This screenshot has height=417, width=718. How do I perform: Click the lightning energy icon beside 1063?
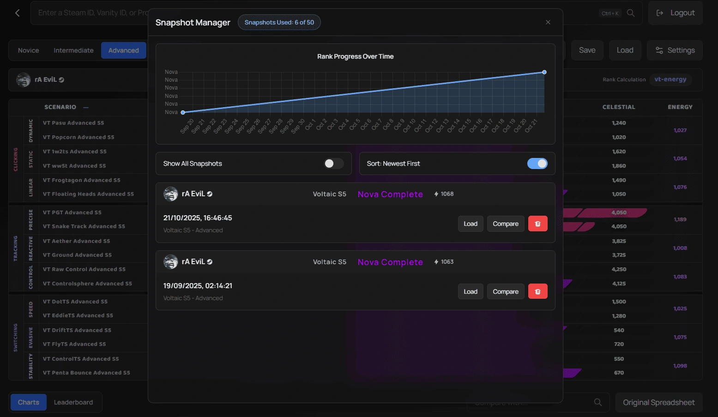click(435, 262)
